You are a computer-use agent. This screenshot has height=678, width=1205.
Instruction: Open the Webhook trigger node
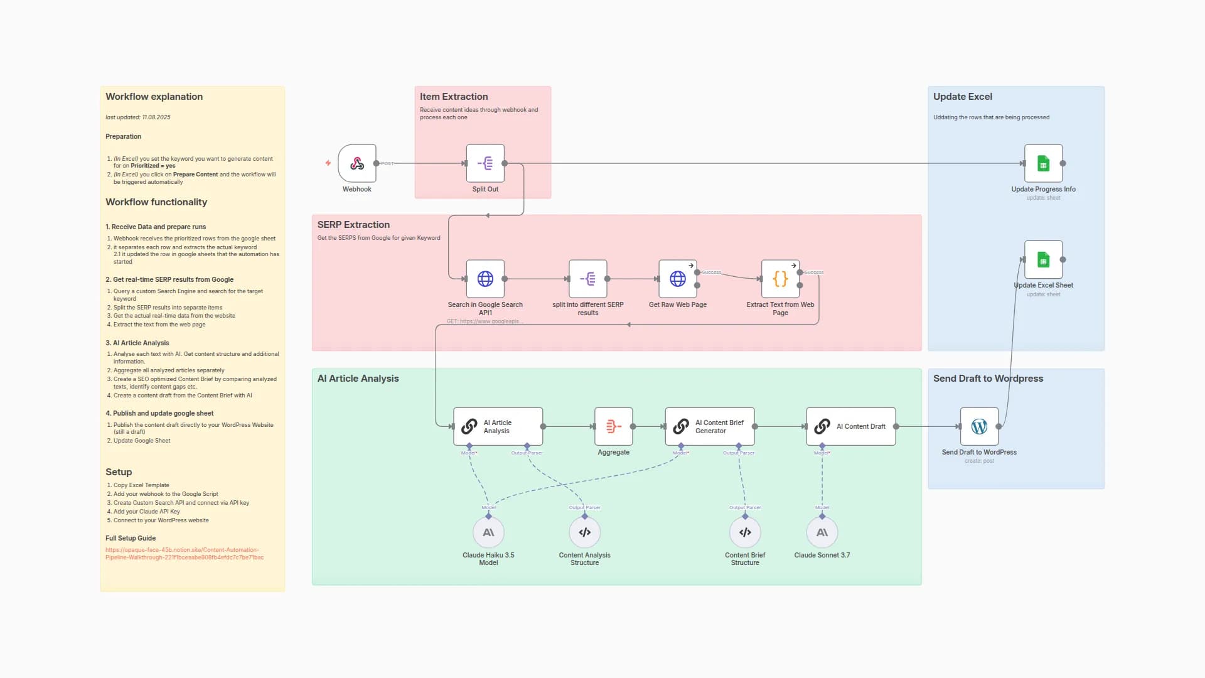(x=356, y=163)
